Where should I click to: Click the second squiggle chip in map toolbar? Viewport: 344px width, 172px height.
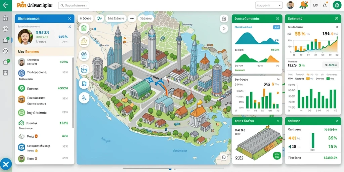pos(99,19)
